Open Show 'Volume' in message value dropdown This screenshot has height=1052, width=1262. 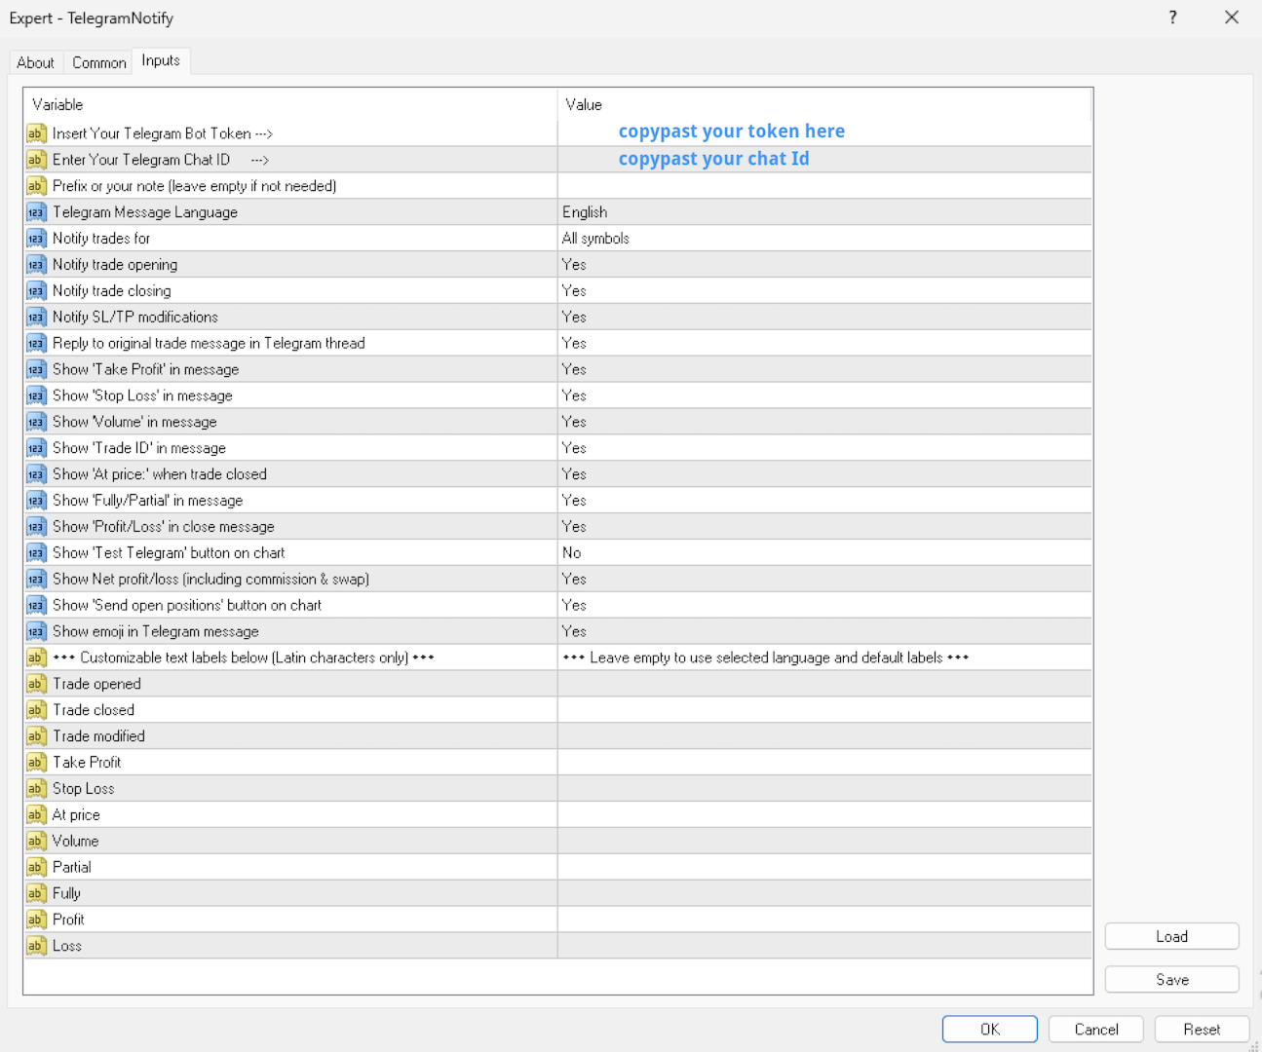[574, 422]
